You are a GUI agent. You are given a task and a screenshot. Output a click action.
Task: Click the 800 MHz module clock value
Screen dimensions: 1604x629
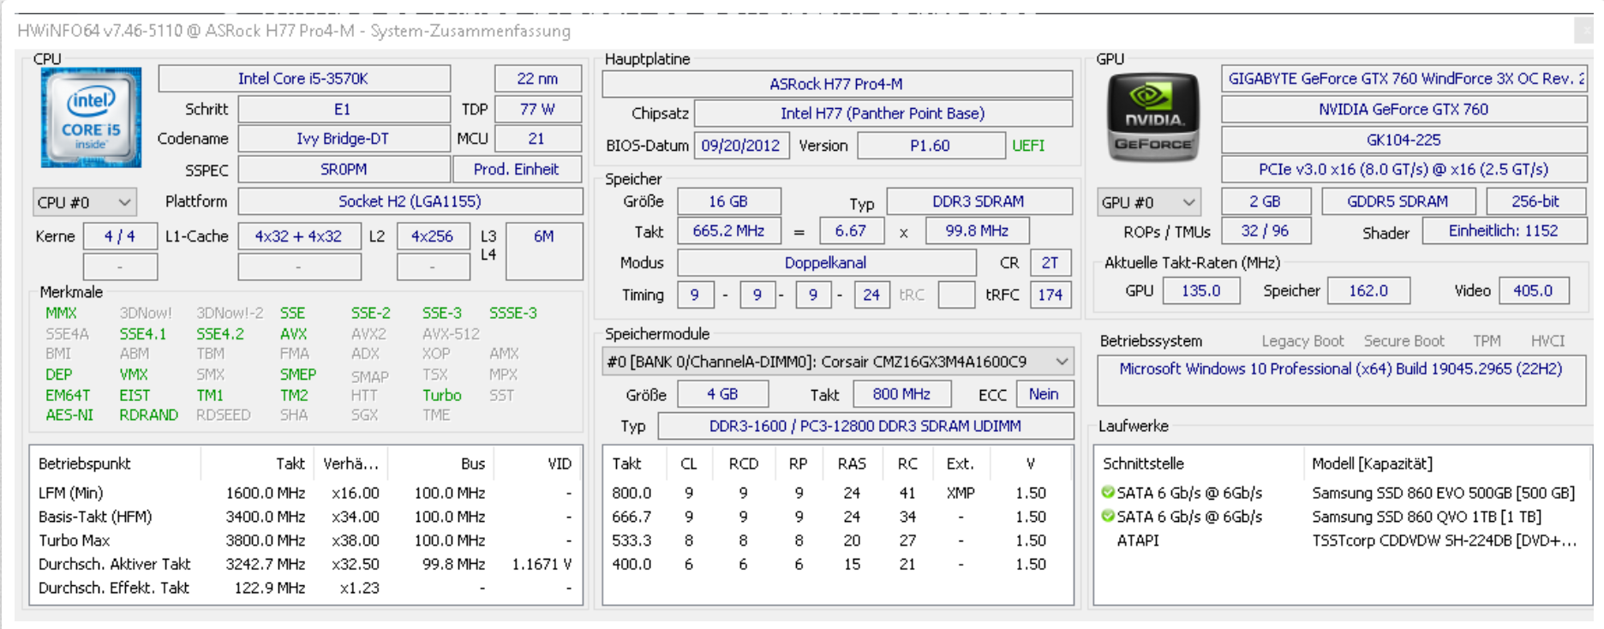coord(901,394)
